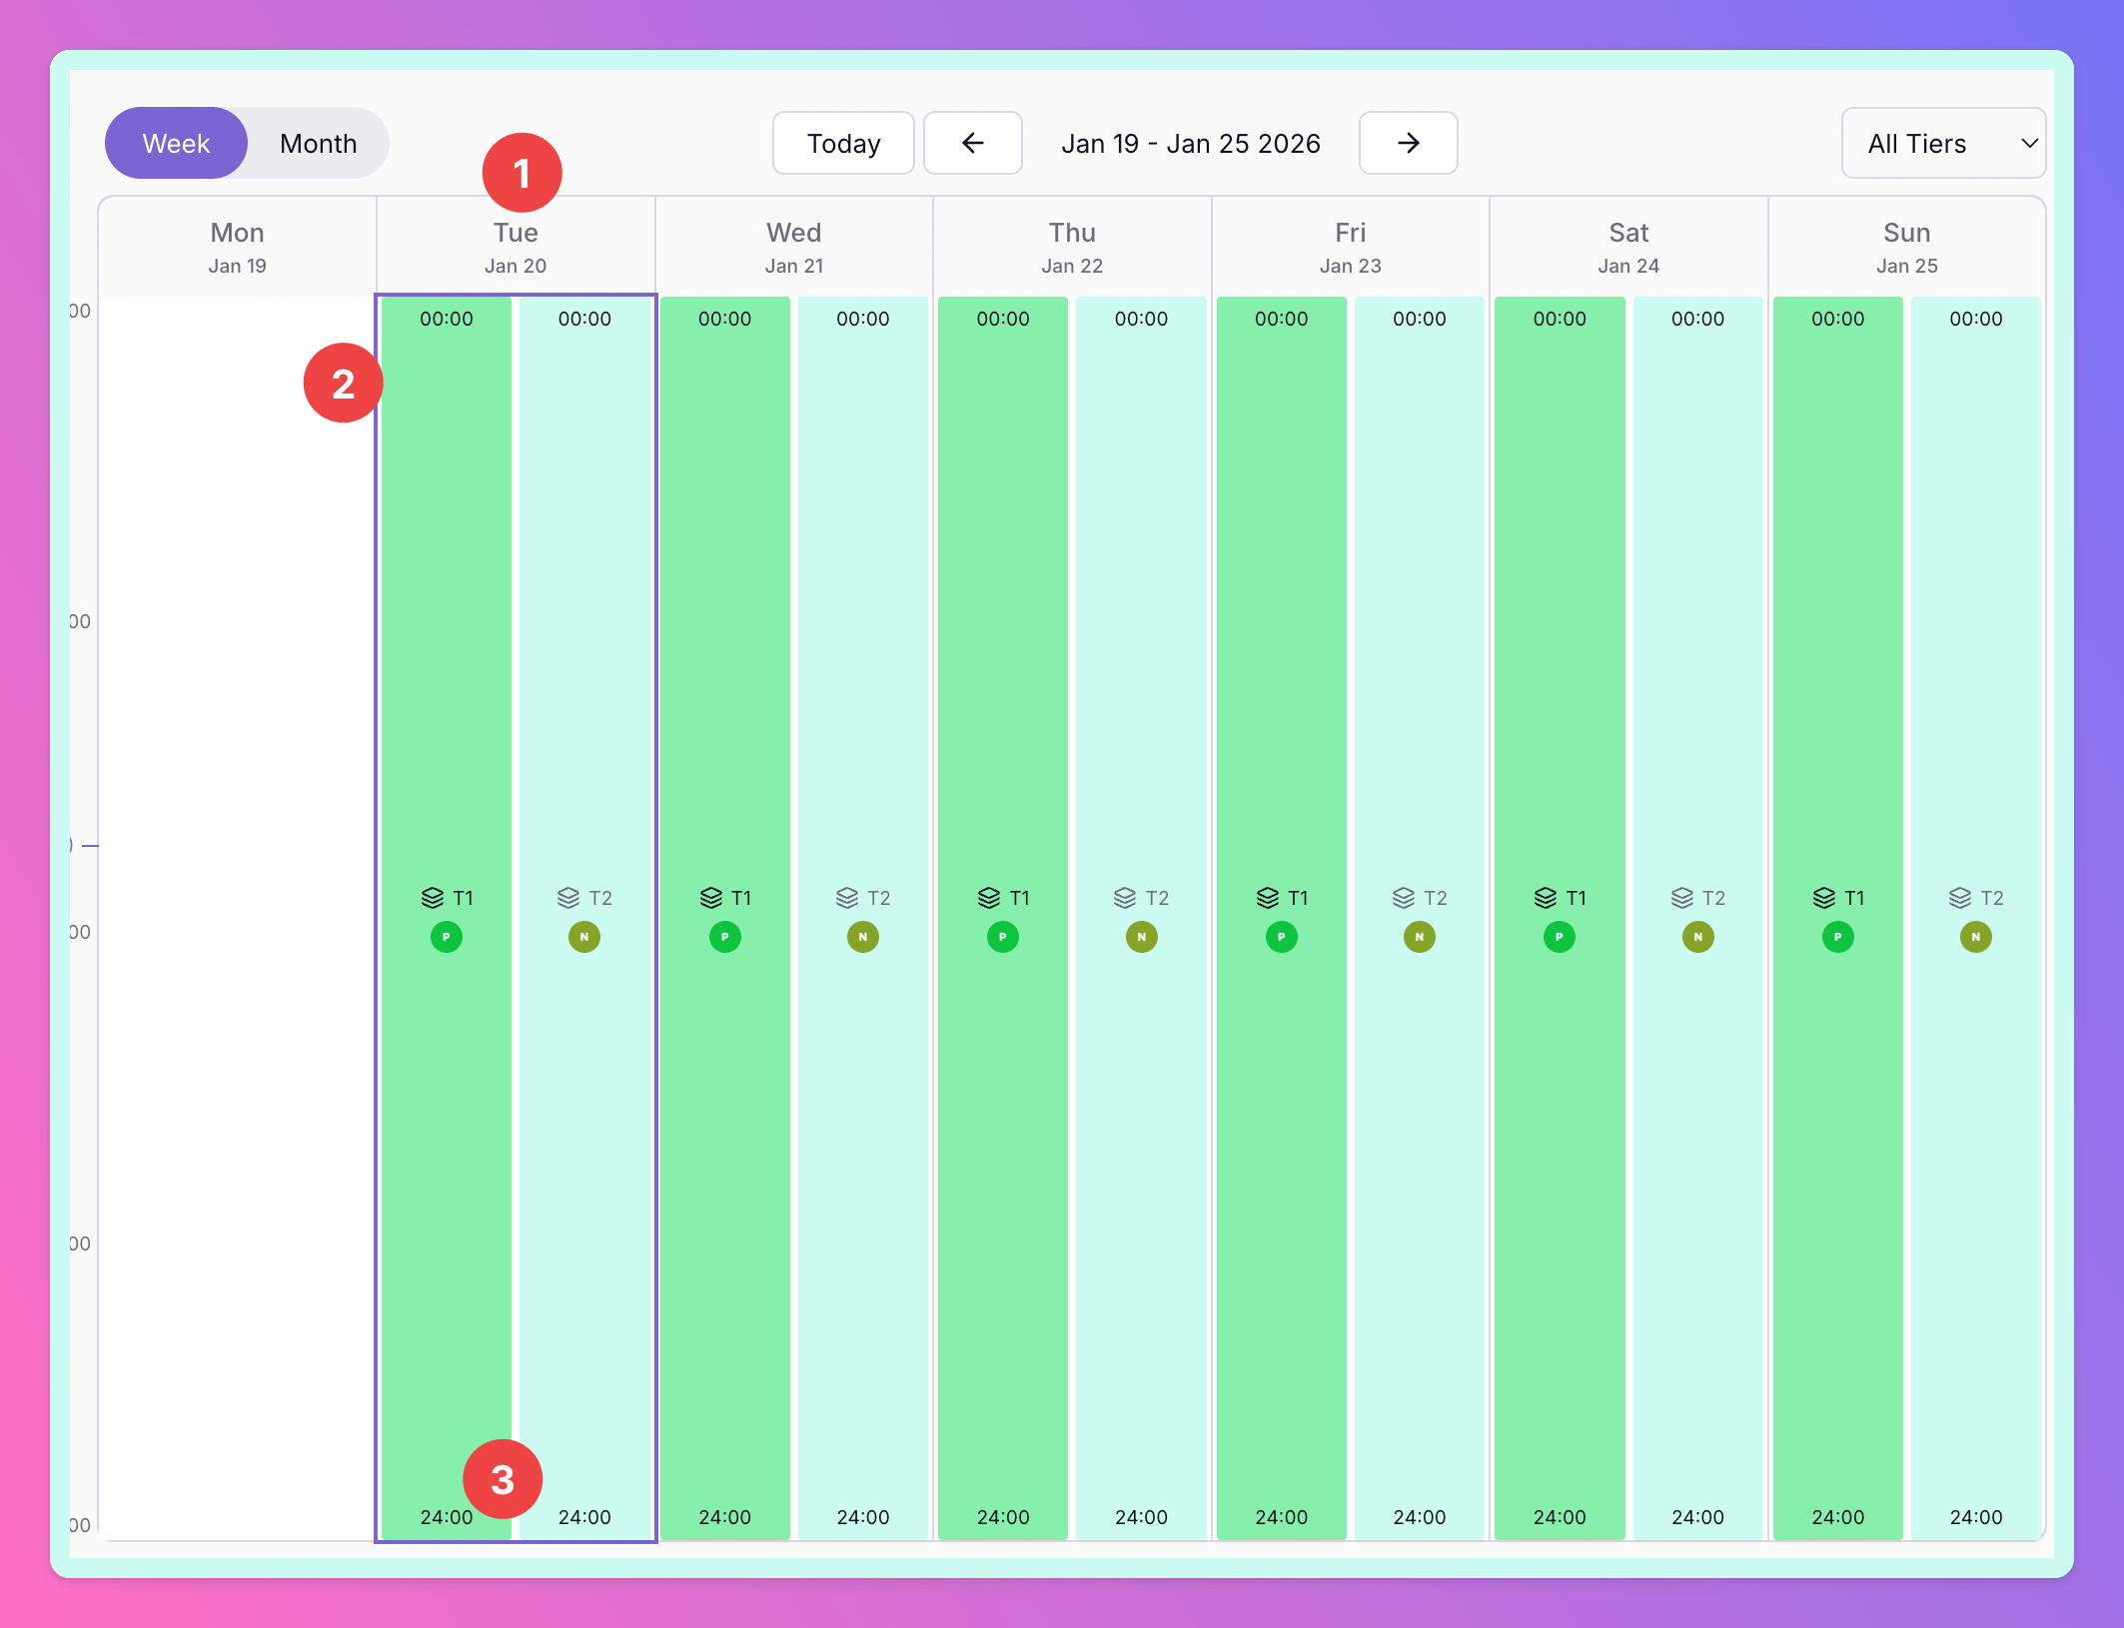Click the T1 layers icon on Saturday
2124x1628 pixels.
pos(1546,898)
